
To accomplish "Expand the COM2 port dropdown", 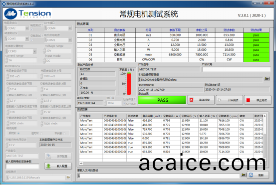I will [x=27, y=28].
